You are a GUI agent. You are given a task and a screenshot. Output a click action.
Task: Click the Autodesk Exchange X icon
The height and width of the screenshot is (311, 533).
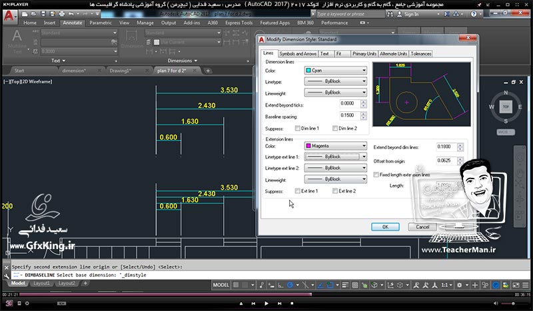[x=446, y=14]
